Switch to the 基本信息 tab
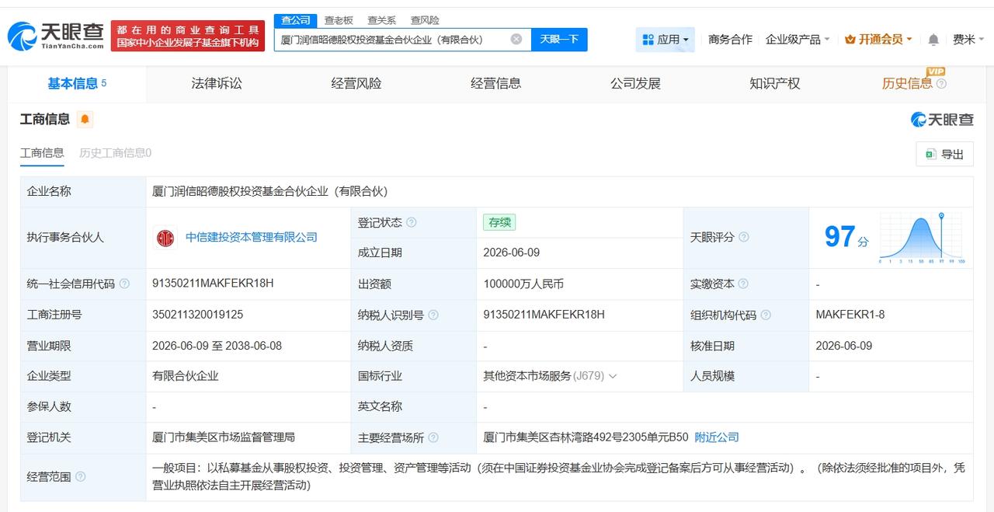This screenshot has height=512, width=994. click(x=77, y=84)
